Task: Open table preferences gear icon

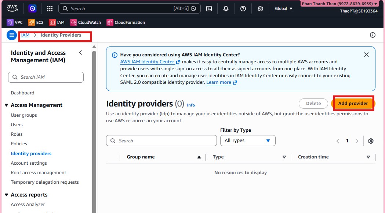Action: (x=371, y=141)
